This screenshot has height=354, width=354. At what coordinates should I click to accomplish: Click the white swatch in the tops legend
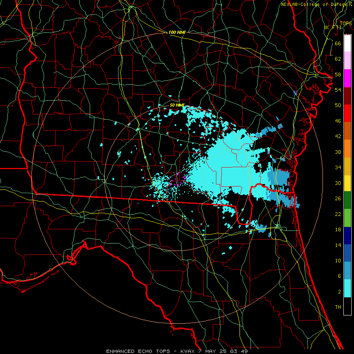(x=347, y=43)
